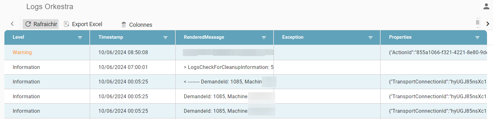This screenshot has width=493, height=119.
Task: Sort by the RenderedMessage column header
Action: 204,37
